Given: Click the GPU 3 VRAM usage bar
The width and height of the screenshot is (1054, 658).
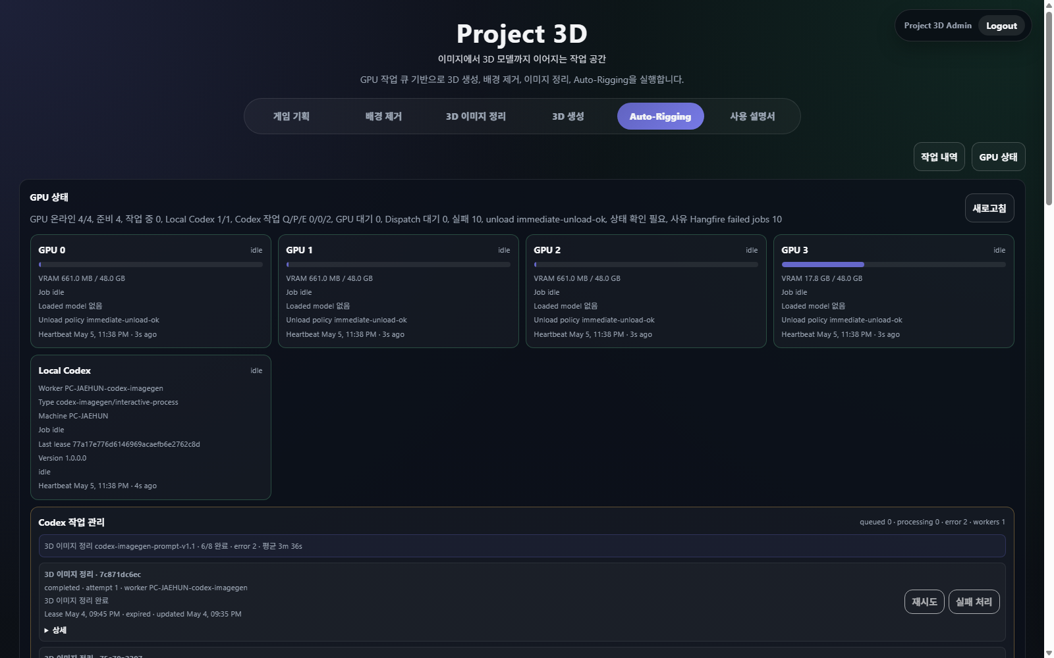Looking at the screenshot, I should click(x=894, y=265).
